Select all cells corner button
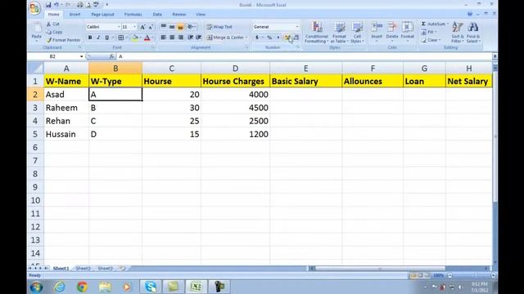Screen dimensions: 524x294 pyautogui.click(x=35, y=69)
